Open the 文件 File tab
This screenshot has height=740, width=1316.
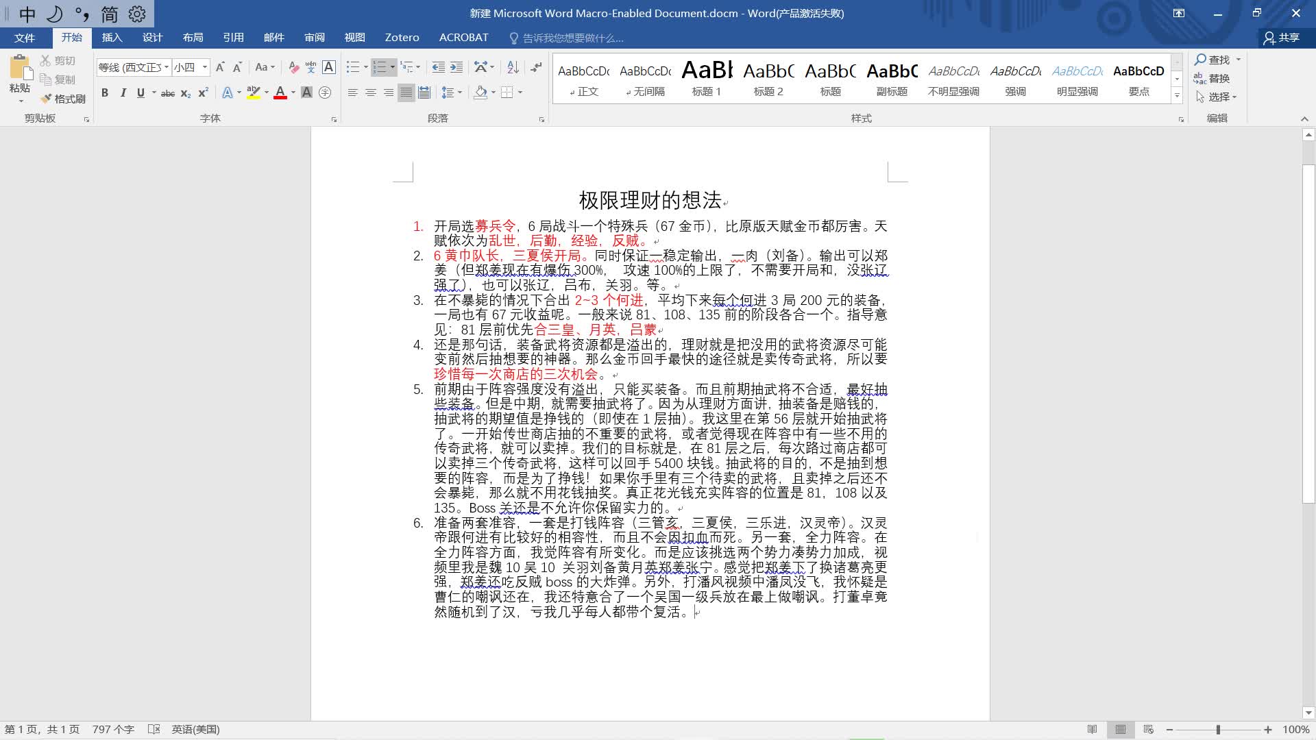[25, 38]
